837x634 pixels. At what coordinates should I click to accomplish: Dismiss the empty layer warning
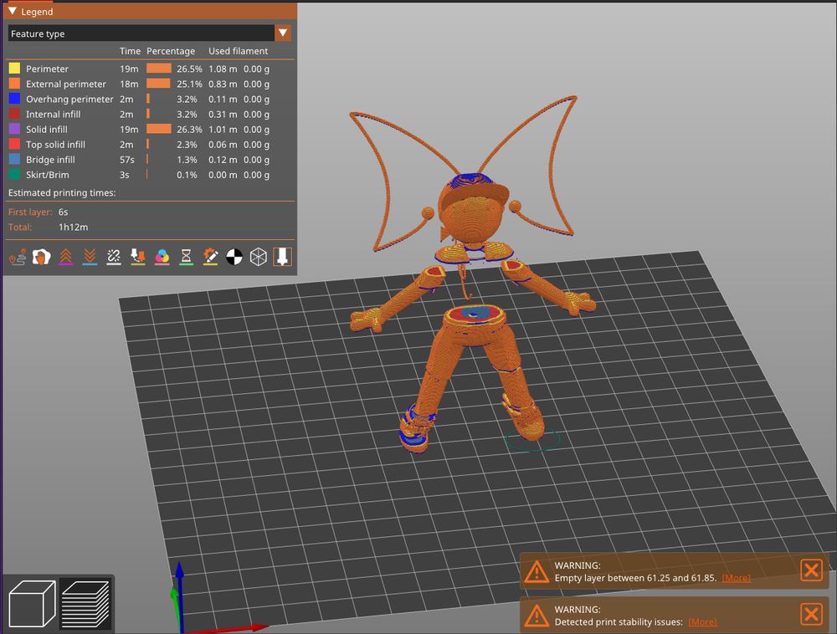[x=810, y=570]
